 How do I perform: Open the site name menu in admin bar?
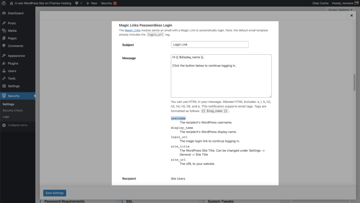(41, 3)
